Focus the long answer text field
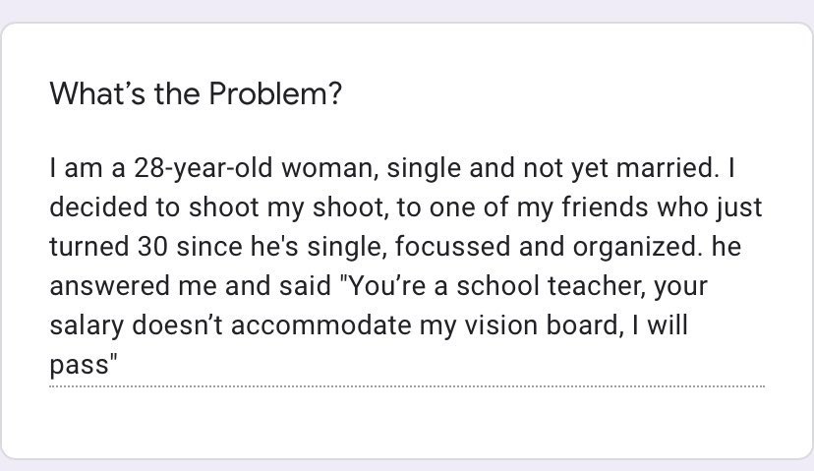The height and width of the screenshot is (471, 814). click(407, 265)
